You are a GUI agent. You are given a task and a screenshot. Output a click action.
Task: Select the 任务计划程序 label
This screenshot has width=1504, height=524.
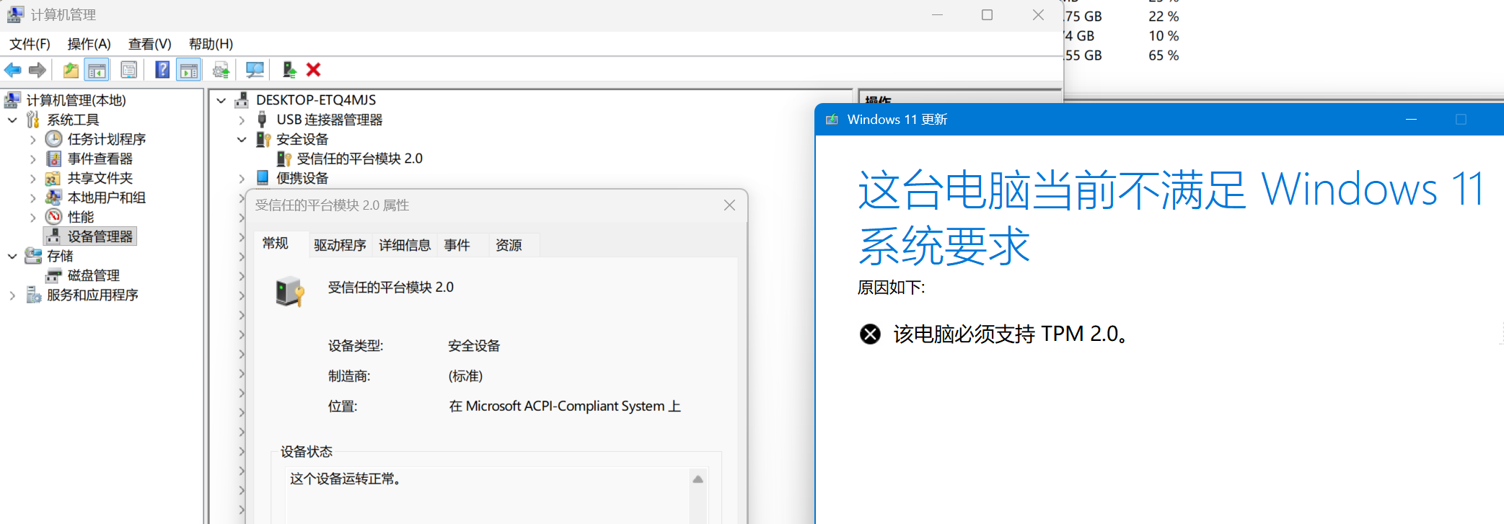107,139
